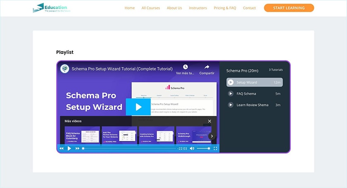Click the video progress seek bar

click(128, 148)
